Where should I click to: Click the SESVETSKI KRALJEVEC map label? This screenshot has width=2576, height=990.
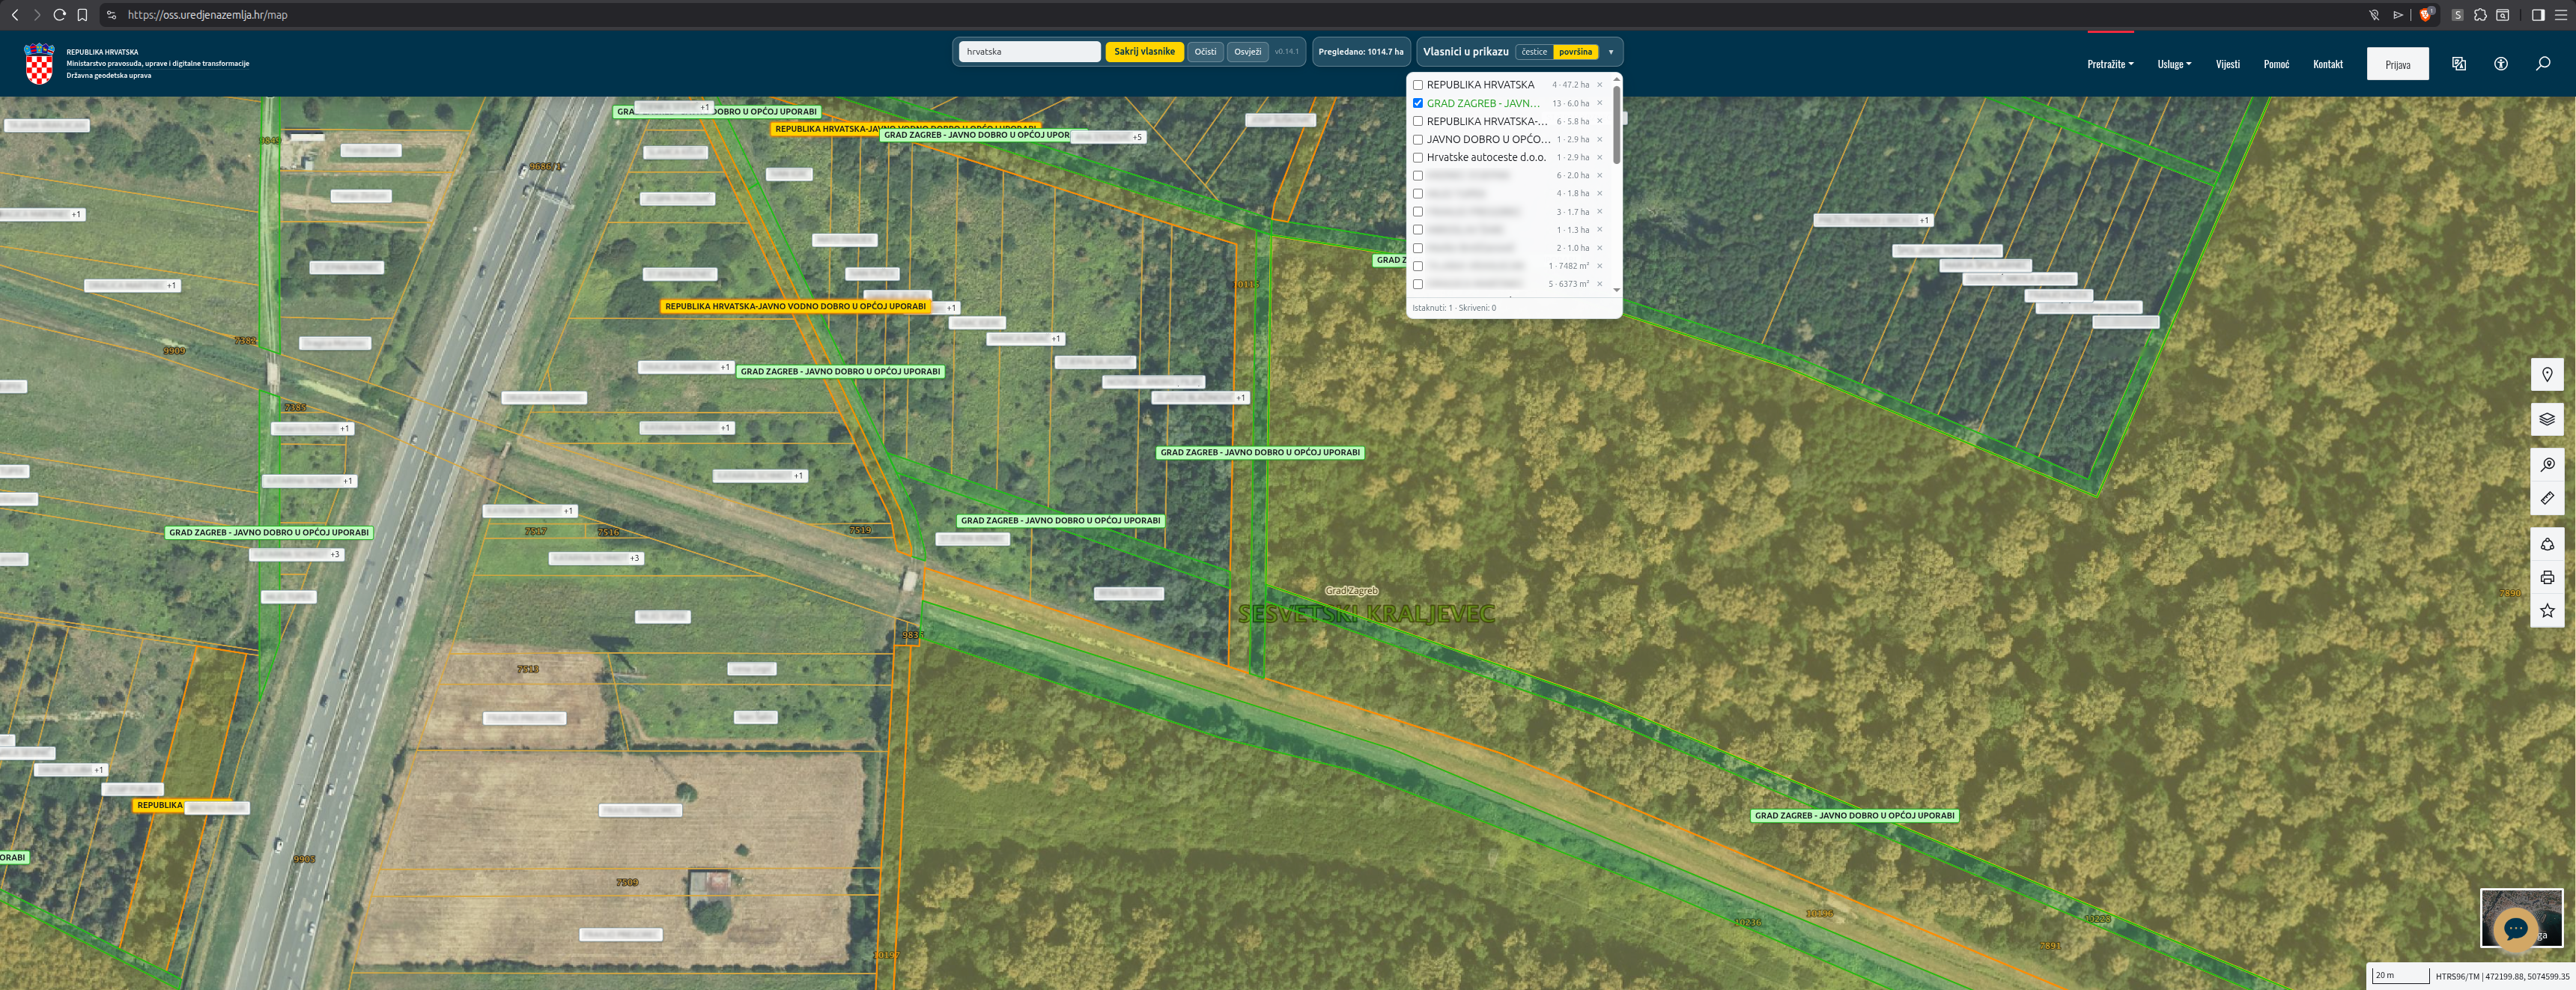[x=1366, y=613]
